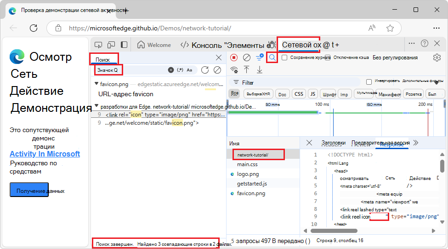Open the additional filters dropdown
Image resolution: width=448 pixels, height=249 pixels.
coord(423,81)
